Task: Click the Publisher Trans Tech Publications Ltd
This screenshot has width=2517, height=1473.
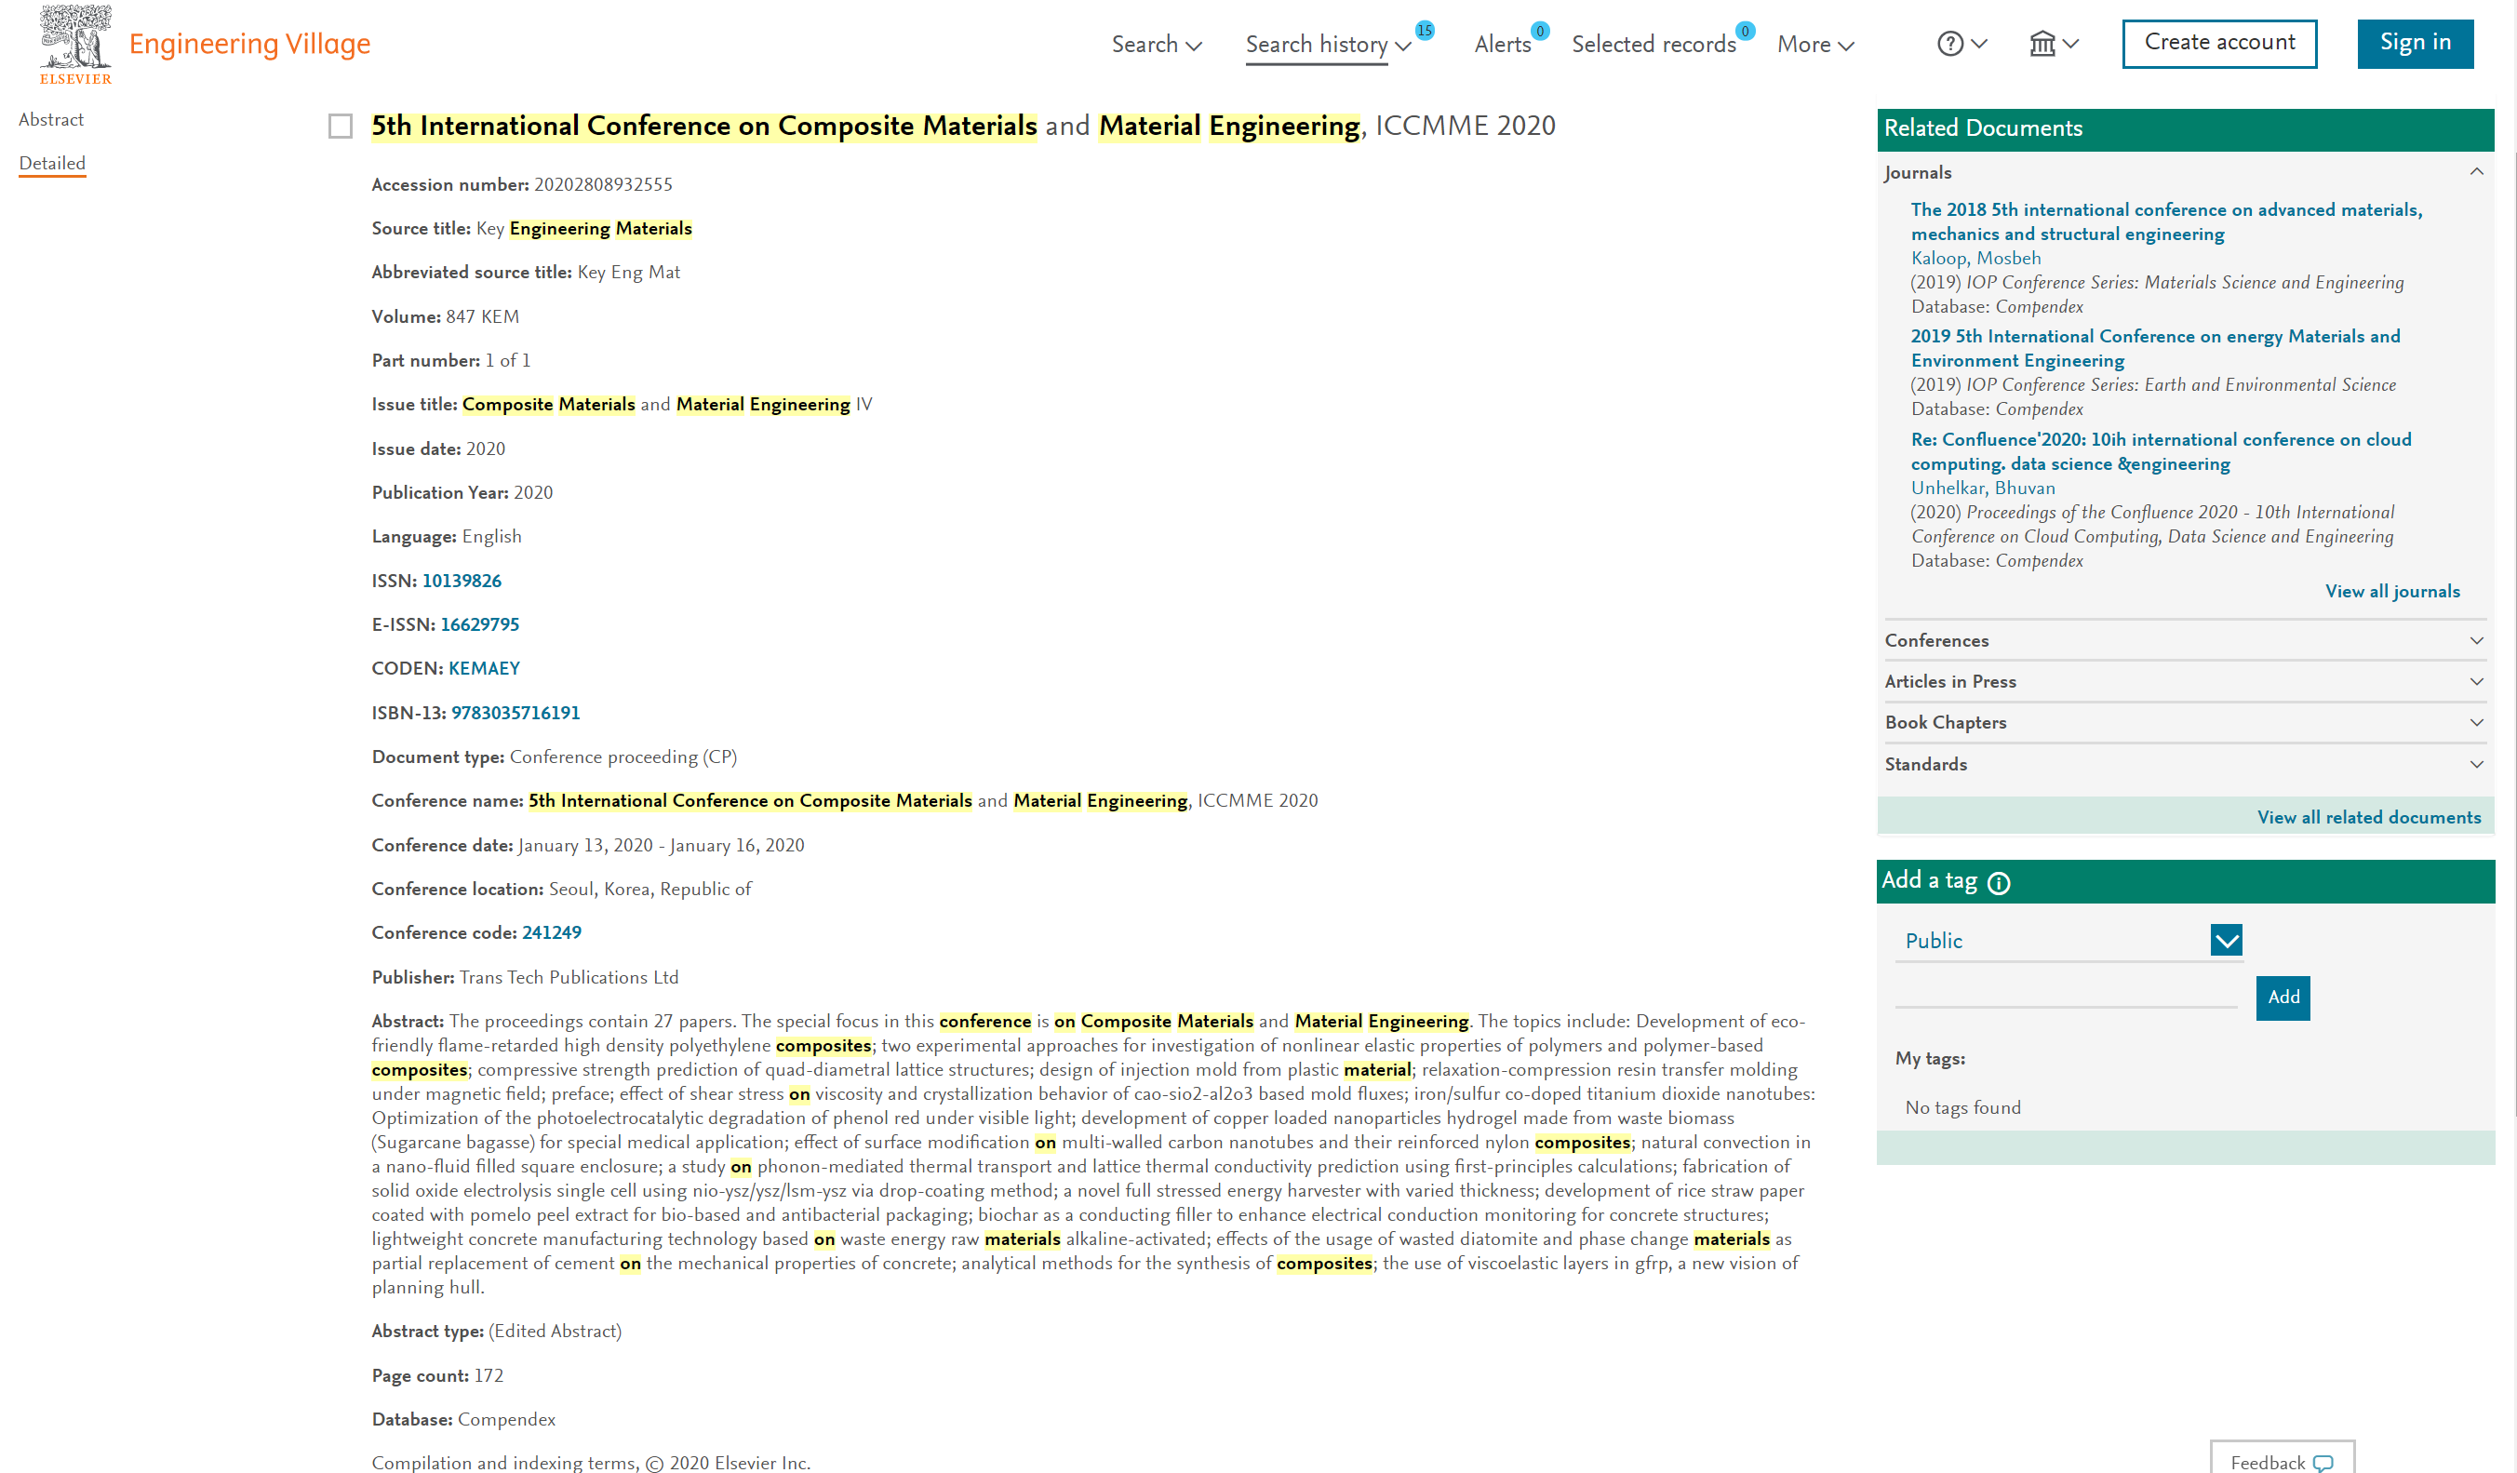Action: coord(569,977)
